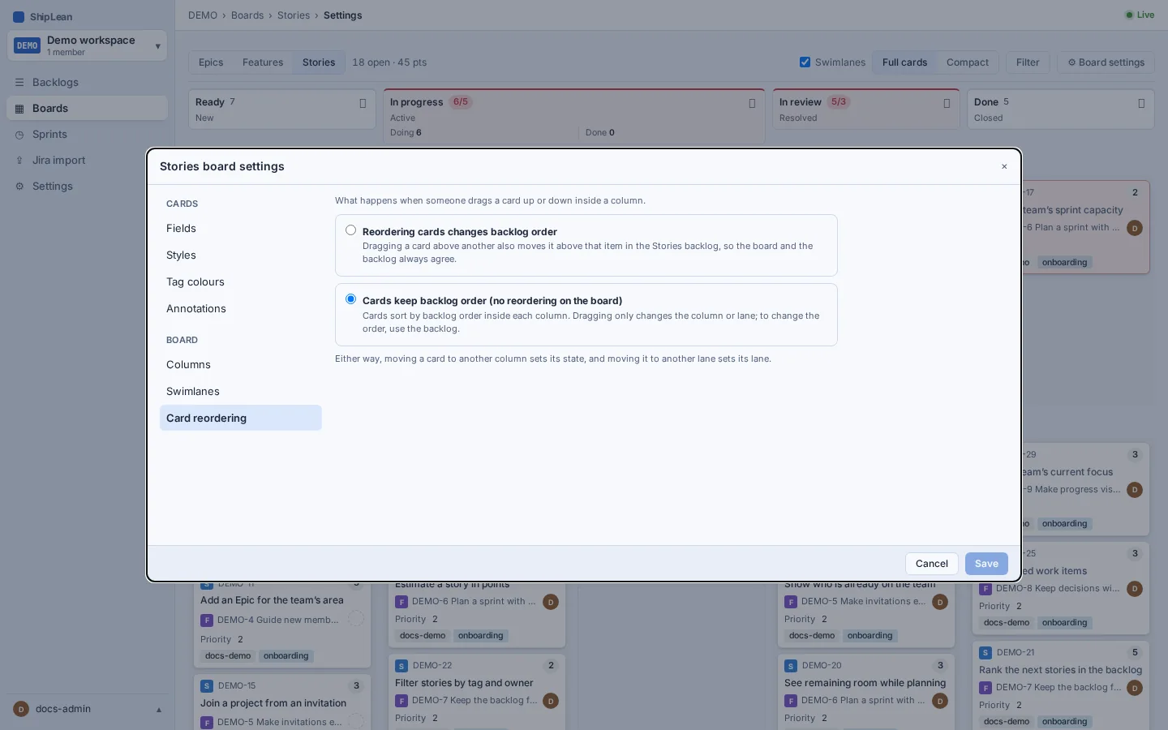Image resolution: width=1168 pixels, height=730 pixels.
Task: Toggle the Swimlanes checkbox
Action: tap(805, 62)
